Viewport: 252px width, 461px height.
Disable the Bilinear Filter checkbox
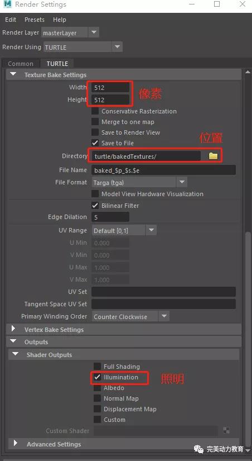pyautogui.click(x=95, y=206)
